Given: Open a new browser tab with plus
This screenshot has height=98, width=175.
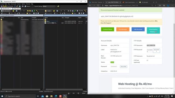Looking at the screenshot, I should point(156,2).
